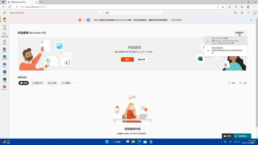This screenshot has height=145, width=258.
Task: Launch Excel from the sidebar
Action: [x=4, y=80]
